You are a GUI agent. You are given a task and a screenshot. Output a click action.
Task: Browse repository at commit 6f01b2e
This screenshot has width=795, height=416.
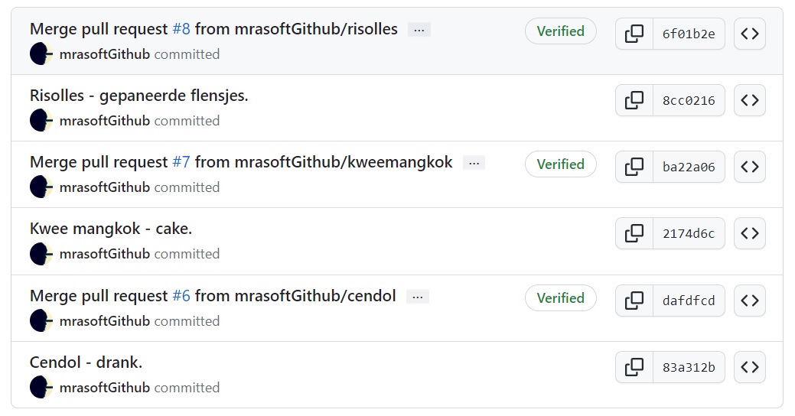[x=749, y=34]
